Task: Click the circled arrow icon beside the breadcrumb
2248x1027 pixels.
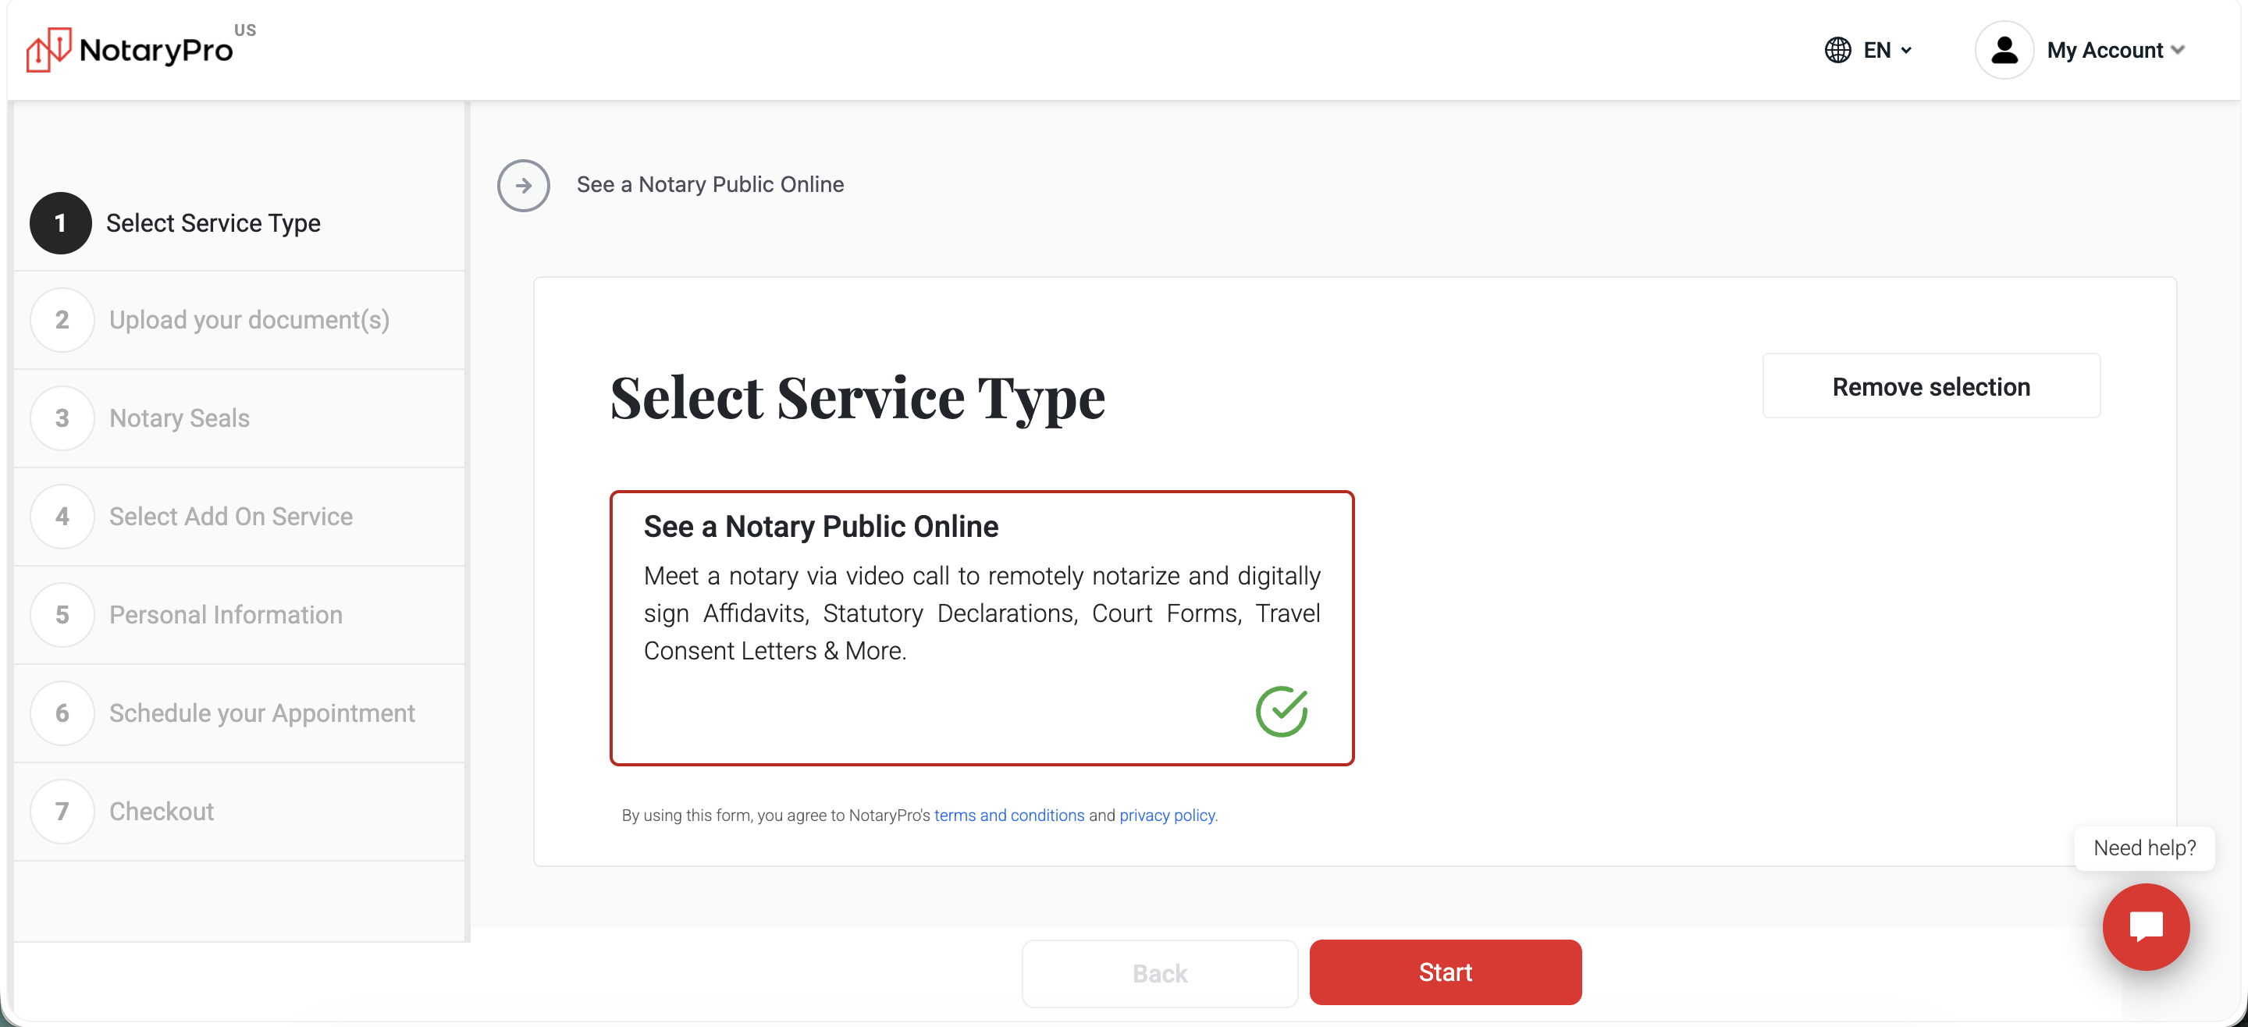Action: click(x=523, y=185)
